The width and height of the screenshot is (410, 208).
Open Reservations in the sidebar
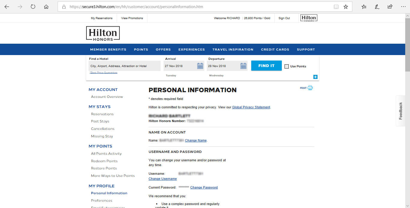[102, 114]
